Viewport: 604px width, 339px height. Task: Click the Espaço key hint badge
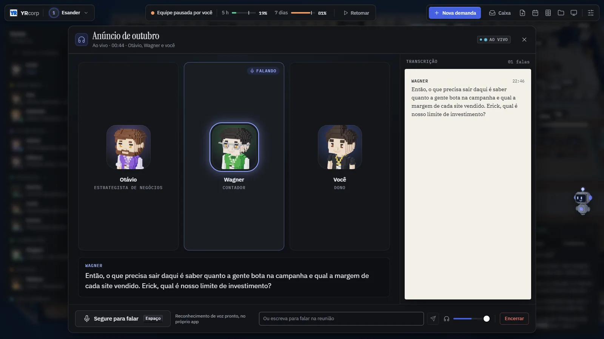click(153, 319)
